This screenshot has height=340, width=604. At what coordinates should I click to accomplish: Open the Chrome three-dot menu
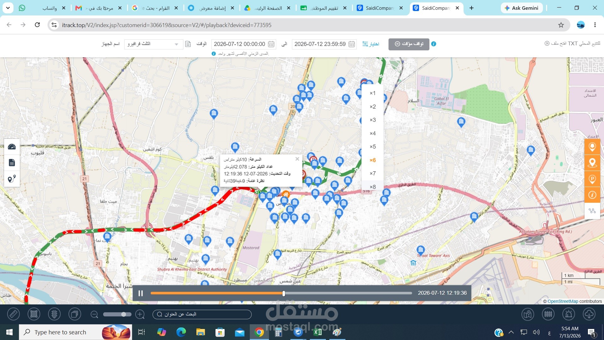pos(595,25)
